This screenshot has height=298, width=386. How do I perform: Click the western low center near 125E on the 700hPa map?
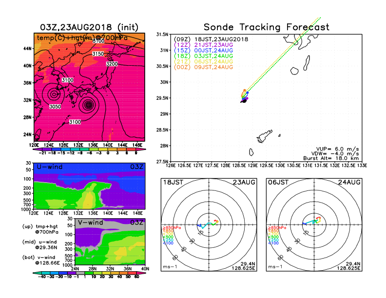(x=54, y=93)
